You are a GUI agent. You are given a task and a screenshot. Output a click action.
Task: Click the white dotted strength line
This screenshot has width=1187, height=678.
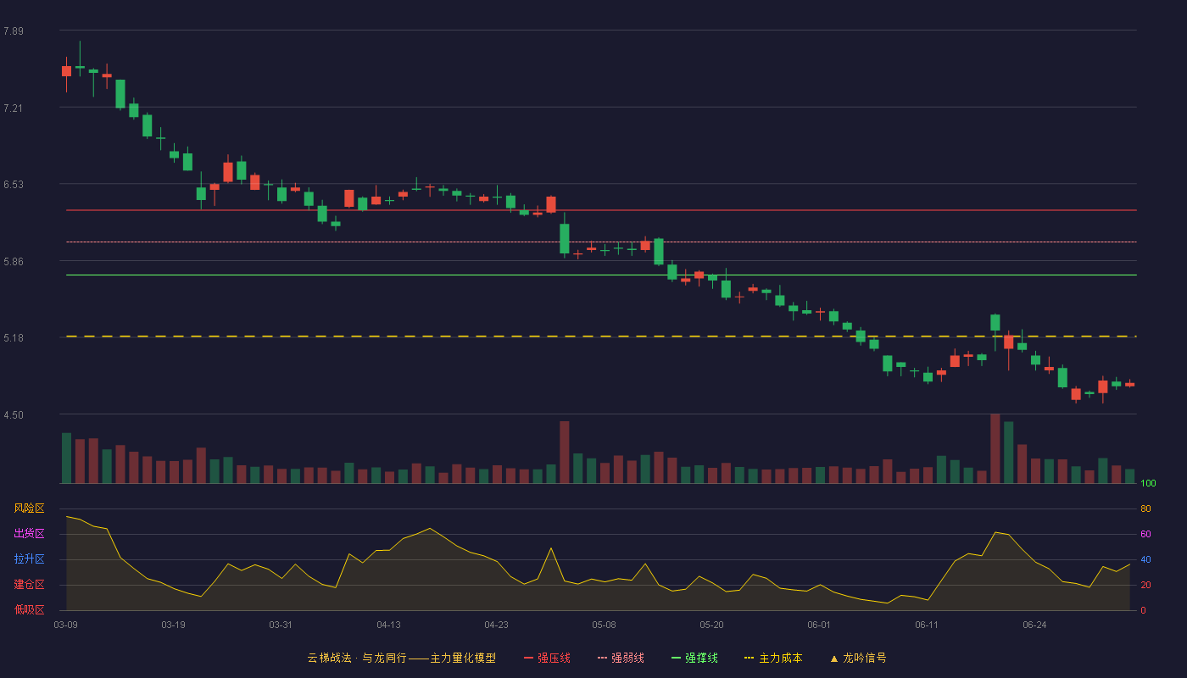click(x=601, y=242)
